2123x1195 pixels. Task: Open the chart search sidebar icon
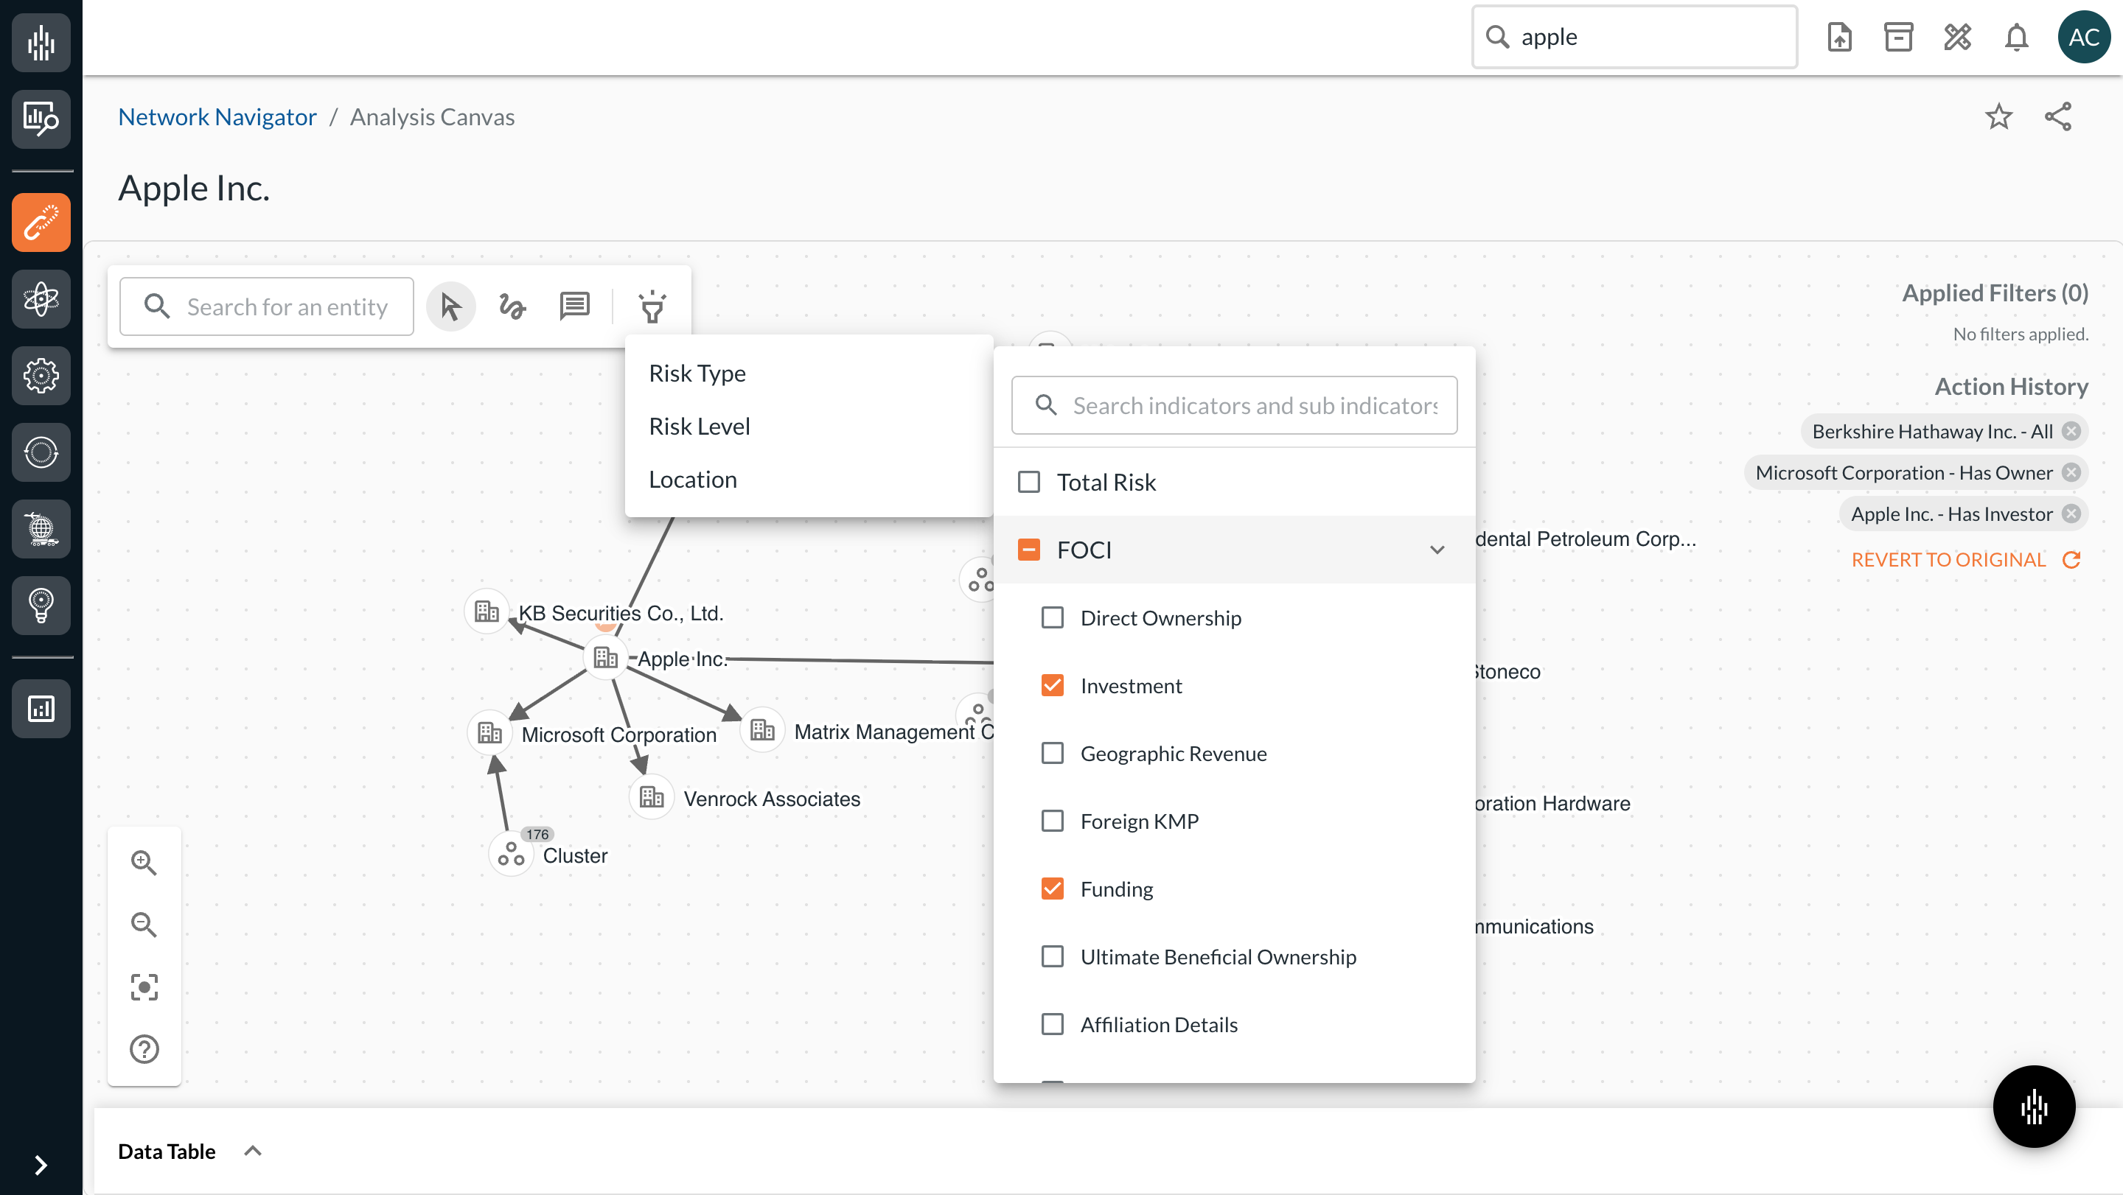41,119
